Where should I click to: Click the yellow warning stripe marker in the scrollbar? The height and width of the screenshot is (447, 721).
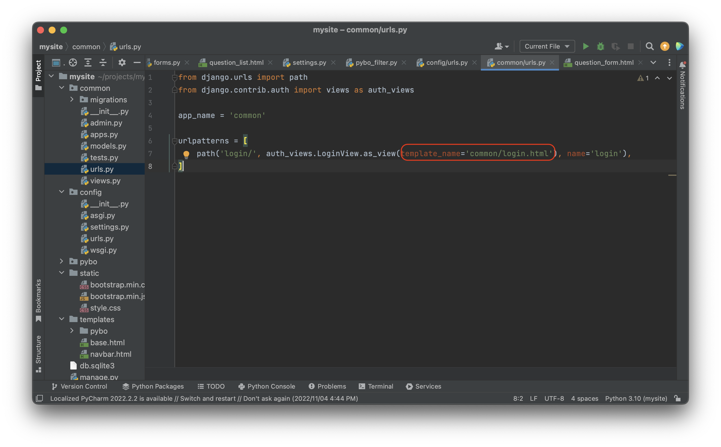point(672,175)
